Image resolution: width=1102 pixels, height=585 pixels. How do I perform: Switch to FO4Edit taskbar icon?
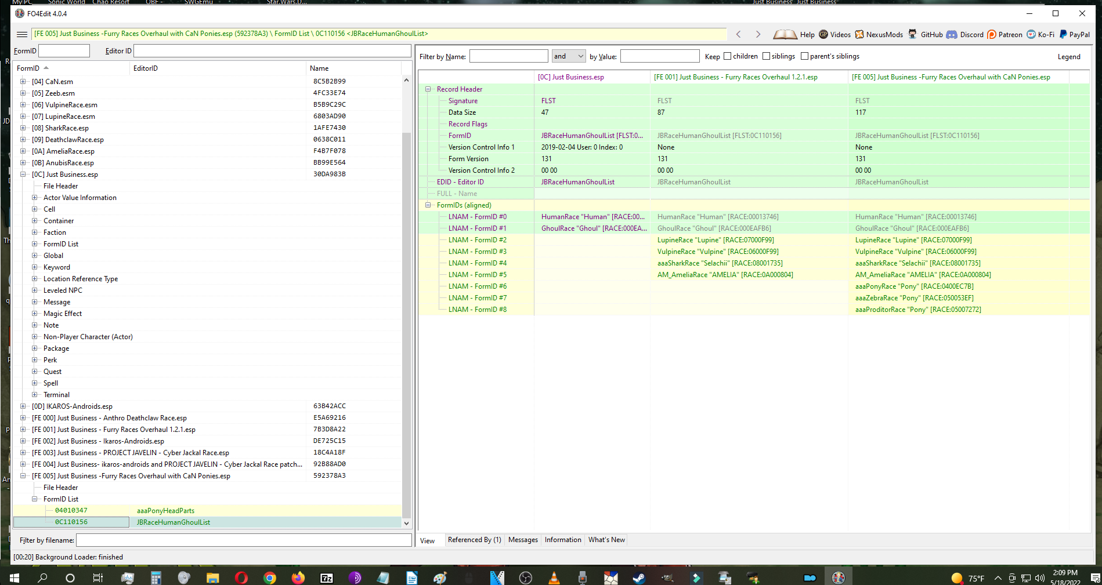(x=839, y=577)
